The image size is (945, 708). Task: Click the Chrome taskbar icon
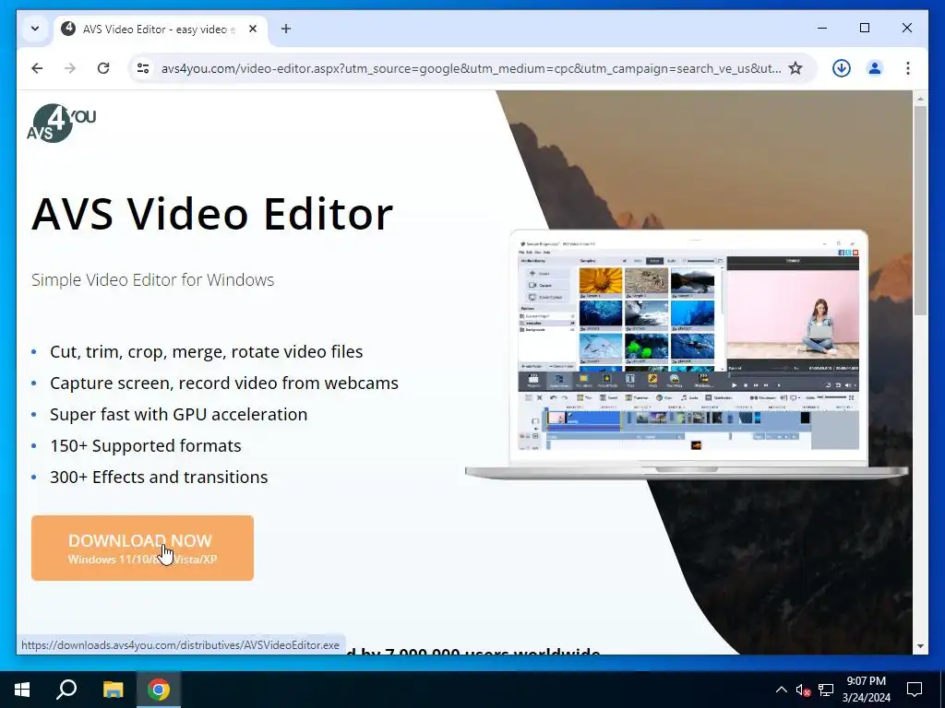click(x=159, y=690)
